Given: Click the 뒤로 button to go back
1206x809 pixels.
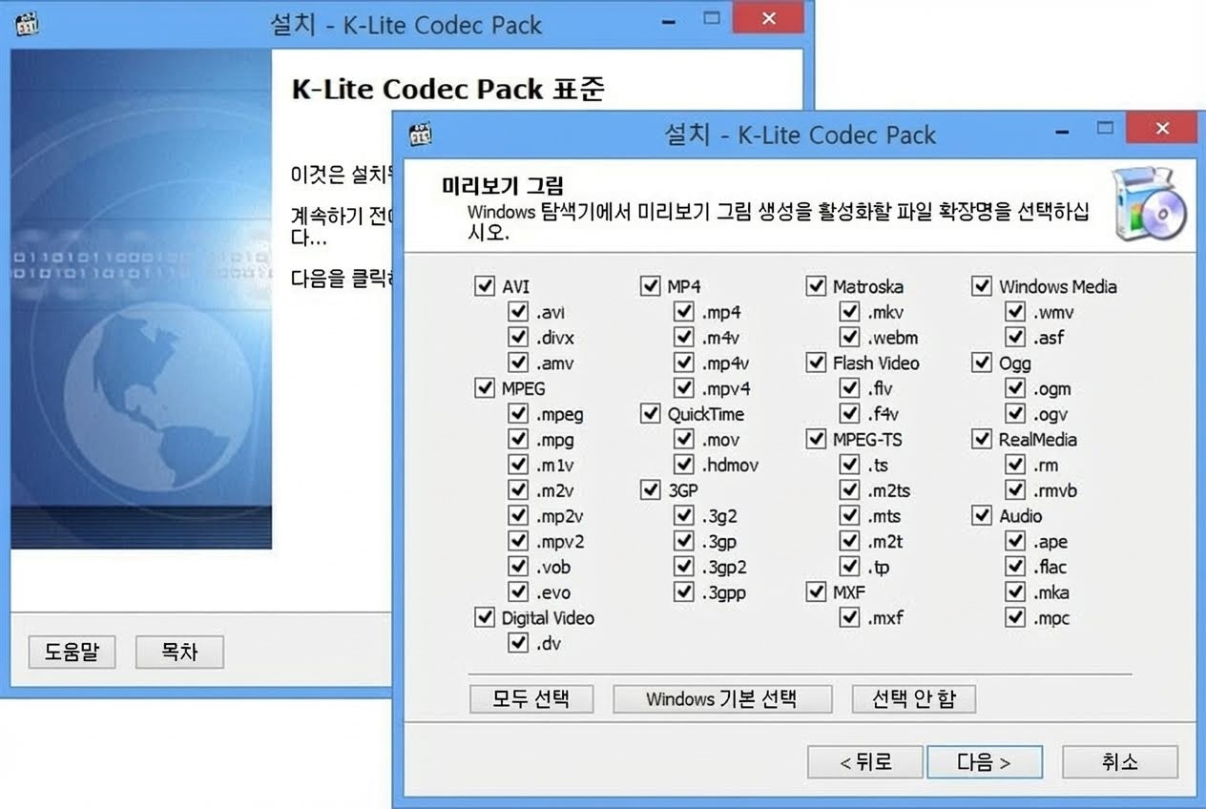Looking at the screenshot, I should (864, 761).
